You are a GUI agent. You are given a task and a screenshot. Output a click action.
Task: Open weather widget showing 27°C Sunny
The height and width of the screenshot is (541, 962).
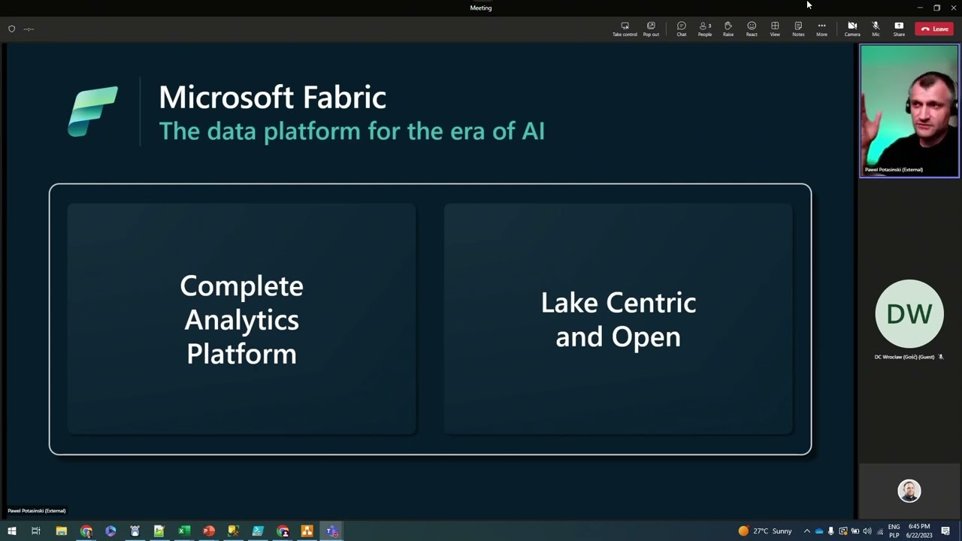click(765, 531)
